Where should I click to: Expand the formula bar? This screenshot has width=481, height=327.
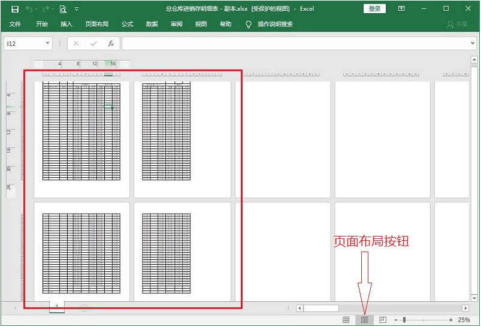pos(473,44)
